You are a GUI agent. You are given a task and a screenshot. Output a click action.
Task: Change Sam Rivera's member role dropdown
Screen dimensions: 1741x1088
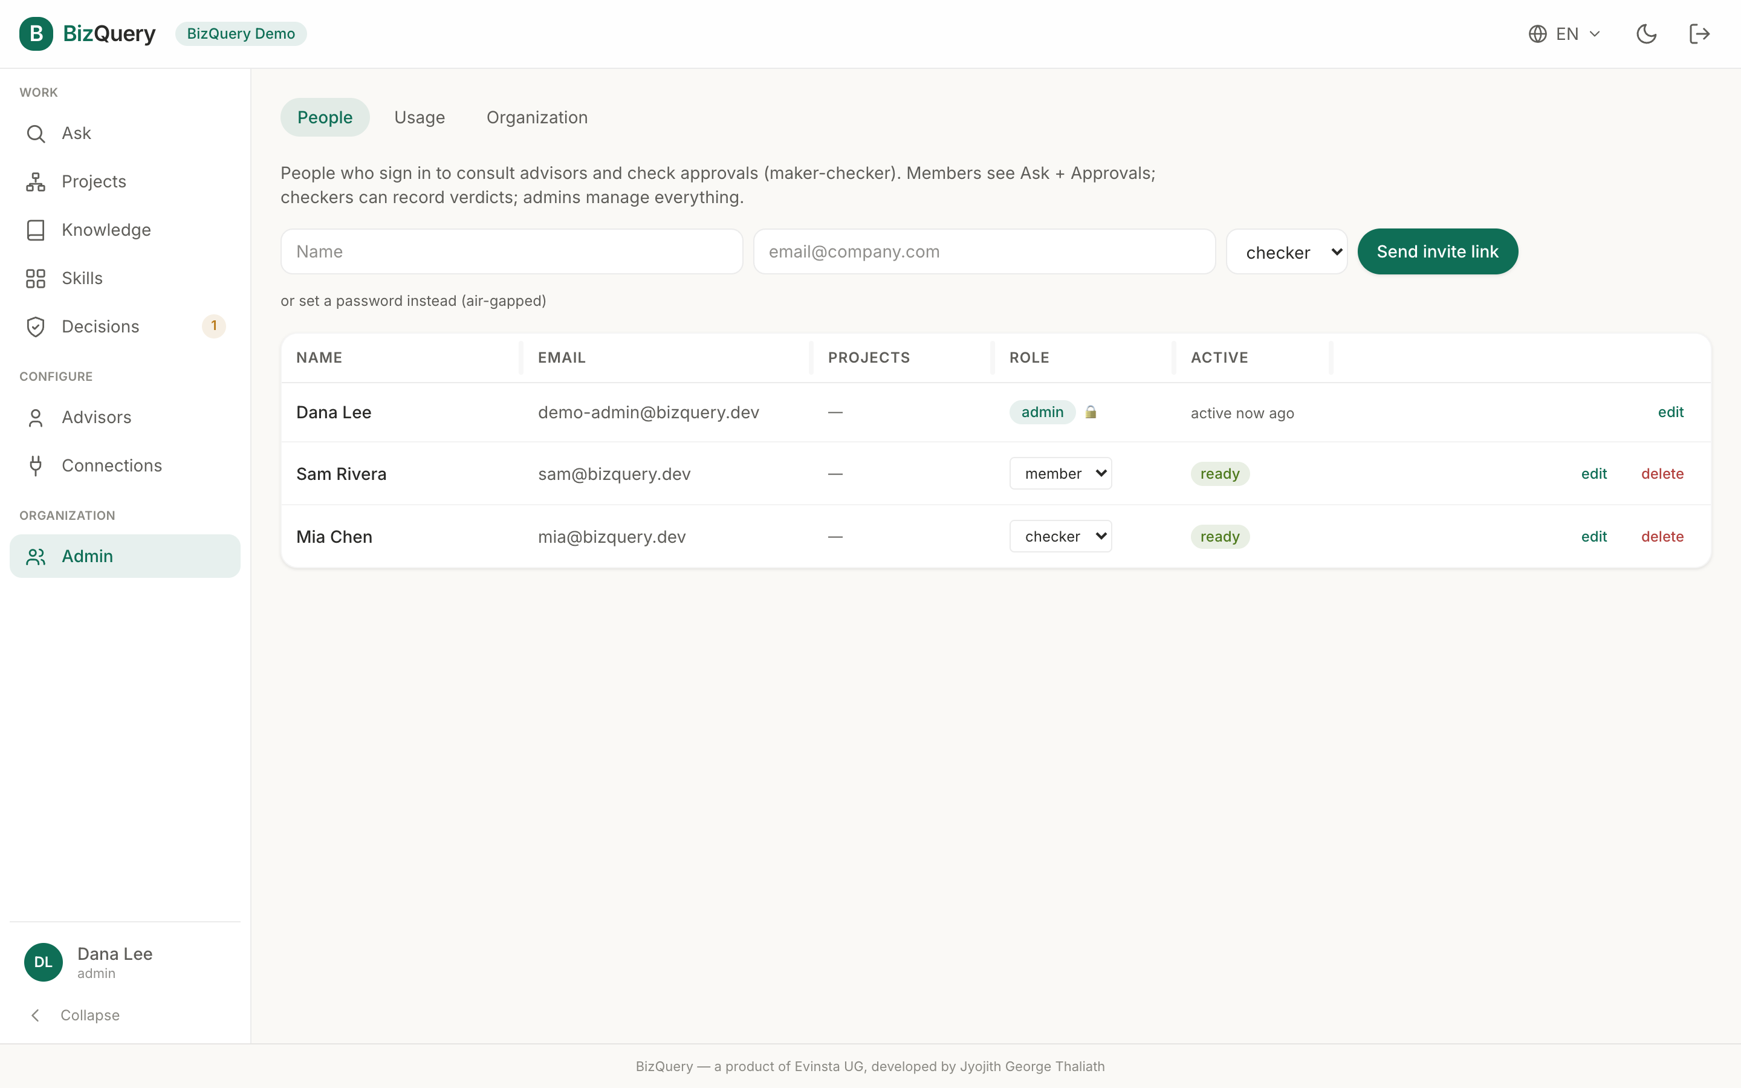[1060, 473]
